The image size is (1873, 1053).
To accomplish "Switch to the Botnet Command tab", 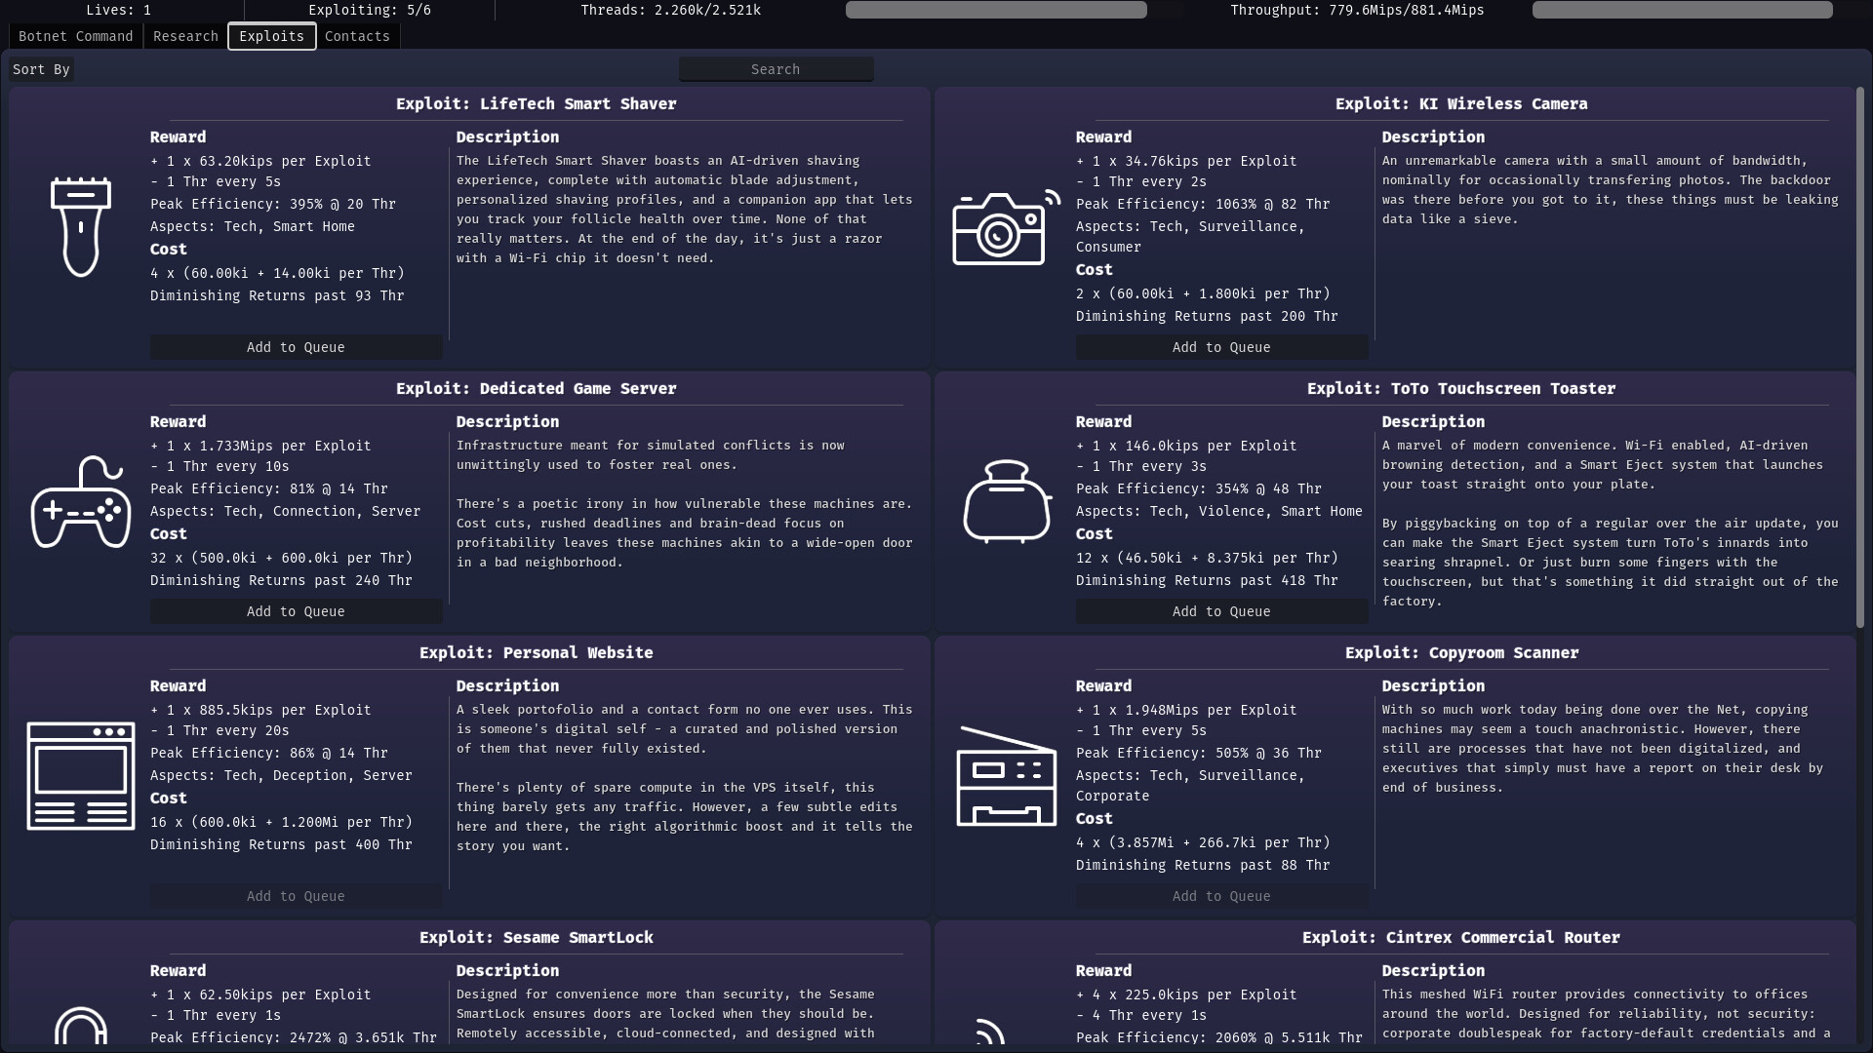I will click(76, 36).
